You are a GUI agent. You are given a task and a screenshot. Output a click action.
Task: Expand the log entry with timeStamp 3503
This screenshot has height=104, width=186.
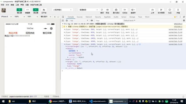click(x=65, y=29)
